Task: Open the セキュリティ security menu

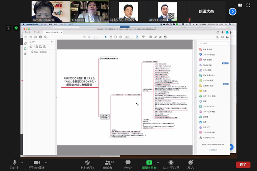Action: coord(87,165)
